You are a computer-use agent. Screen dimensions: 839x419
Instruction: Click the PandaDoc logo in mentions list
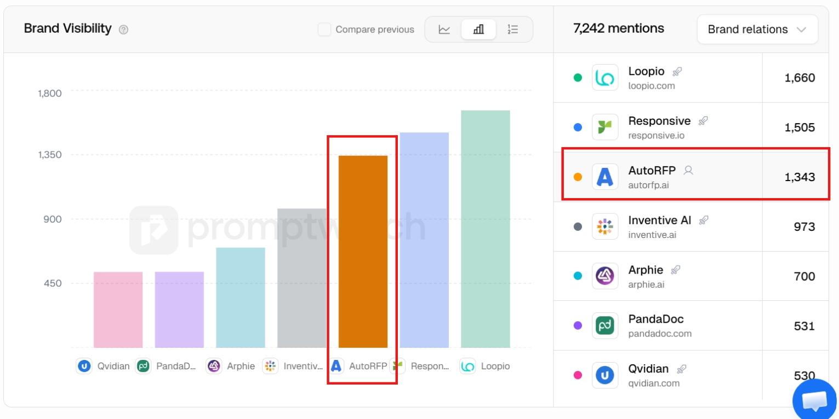click(605, 326)
